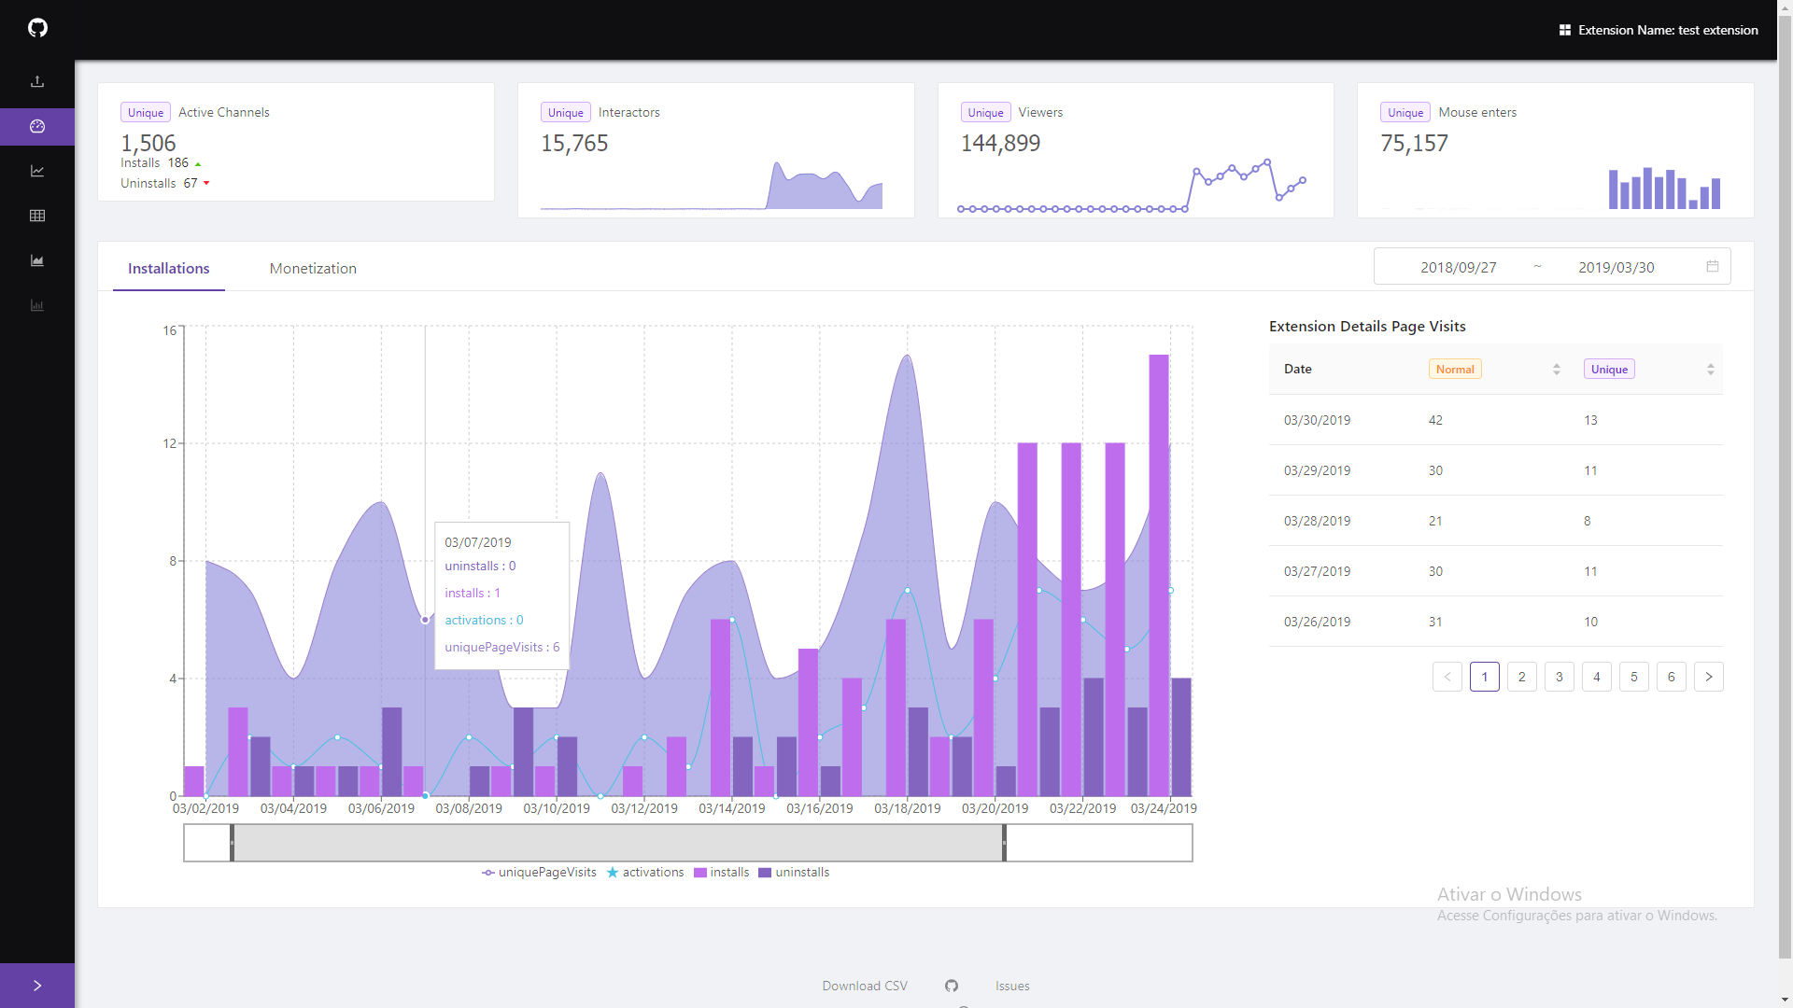Switch to the Monetization tab

coord(313,268)
